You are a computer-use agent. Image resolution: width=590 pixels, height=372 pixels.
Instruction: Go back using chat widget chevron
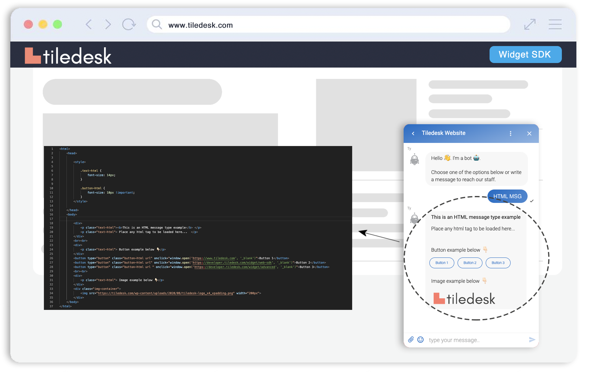[x=413, y=133]
